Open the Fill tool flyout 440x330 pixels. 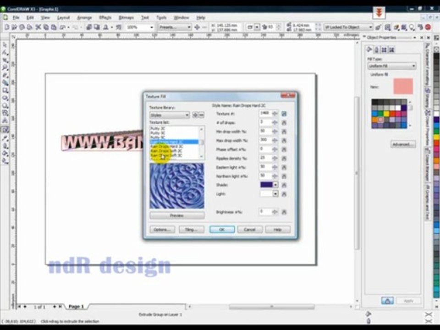pos(5,153)
